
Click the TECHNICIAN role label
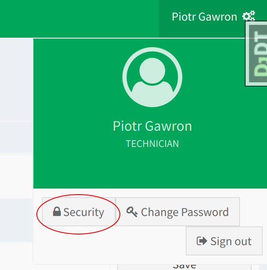152,144
